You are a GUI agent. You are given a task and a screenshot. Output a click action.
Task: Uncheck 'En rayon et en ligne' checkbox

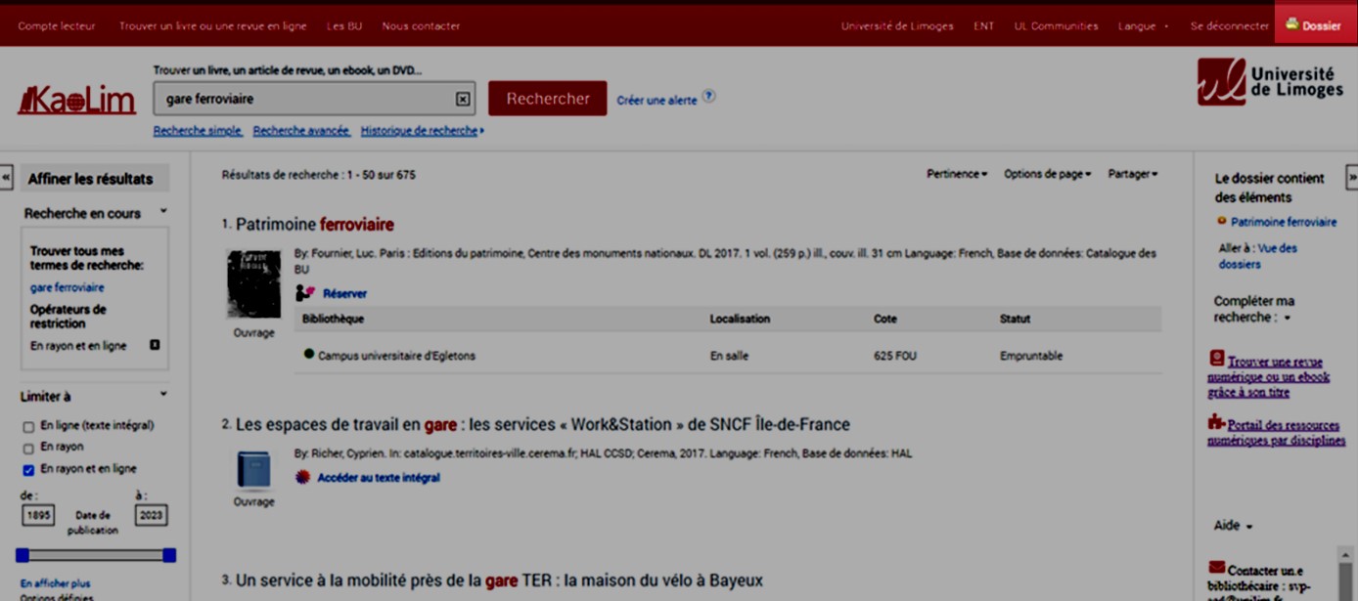pos(28,470)
